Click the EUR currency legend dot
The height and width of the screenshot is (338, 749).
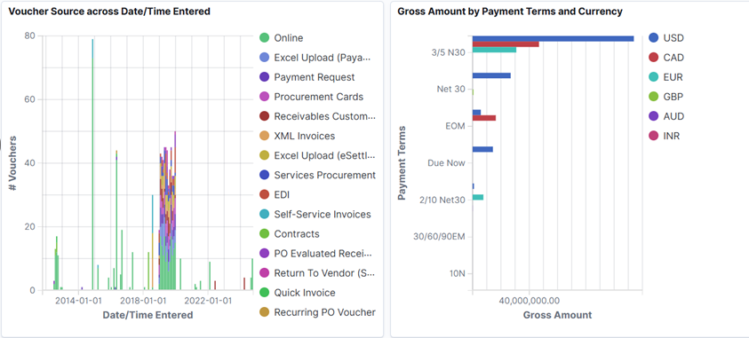(x=653, y=77)
